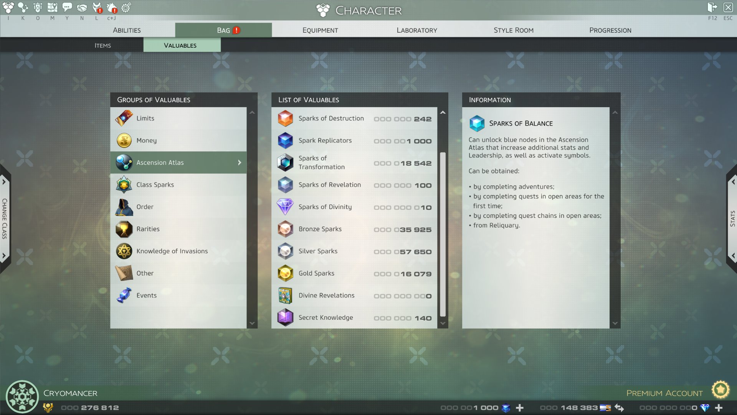This screenshot has width=737, height=415.
Task: Click the Silver Sparks icon
Action: coord(285,251)
